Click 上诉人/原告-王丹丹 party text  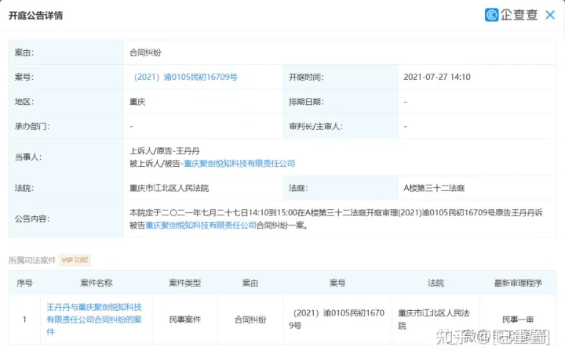click(161, 150)
